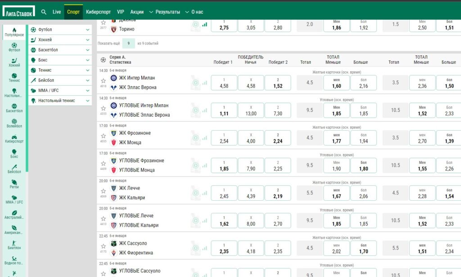The width and height of the screenshot is (461, 277).
Task: Expand the Настольный теннис category list
Action: click(x=88, y=101)
